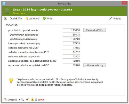Open Parametry PIT settings
The image size is (129, 104).
[x=94, y=30]
